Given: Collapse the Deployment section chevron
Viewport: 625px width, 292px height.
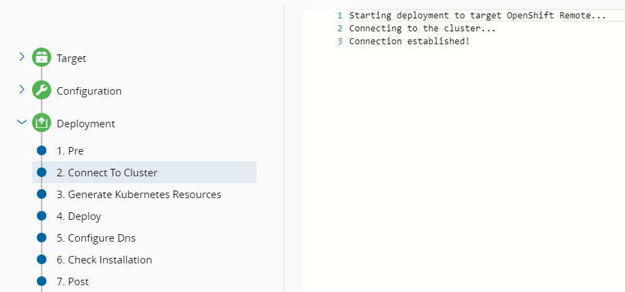Looking at the screenshot, I should [x=22, y=123].
